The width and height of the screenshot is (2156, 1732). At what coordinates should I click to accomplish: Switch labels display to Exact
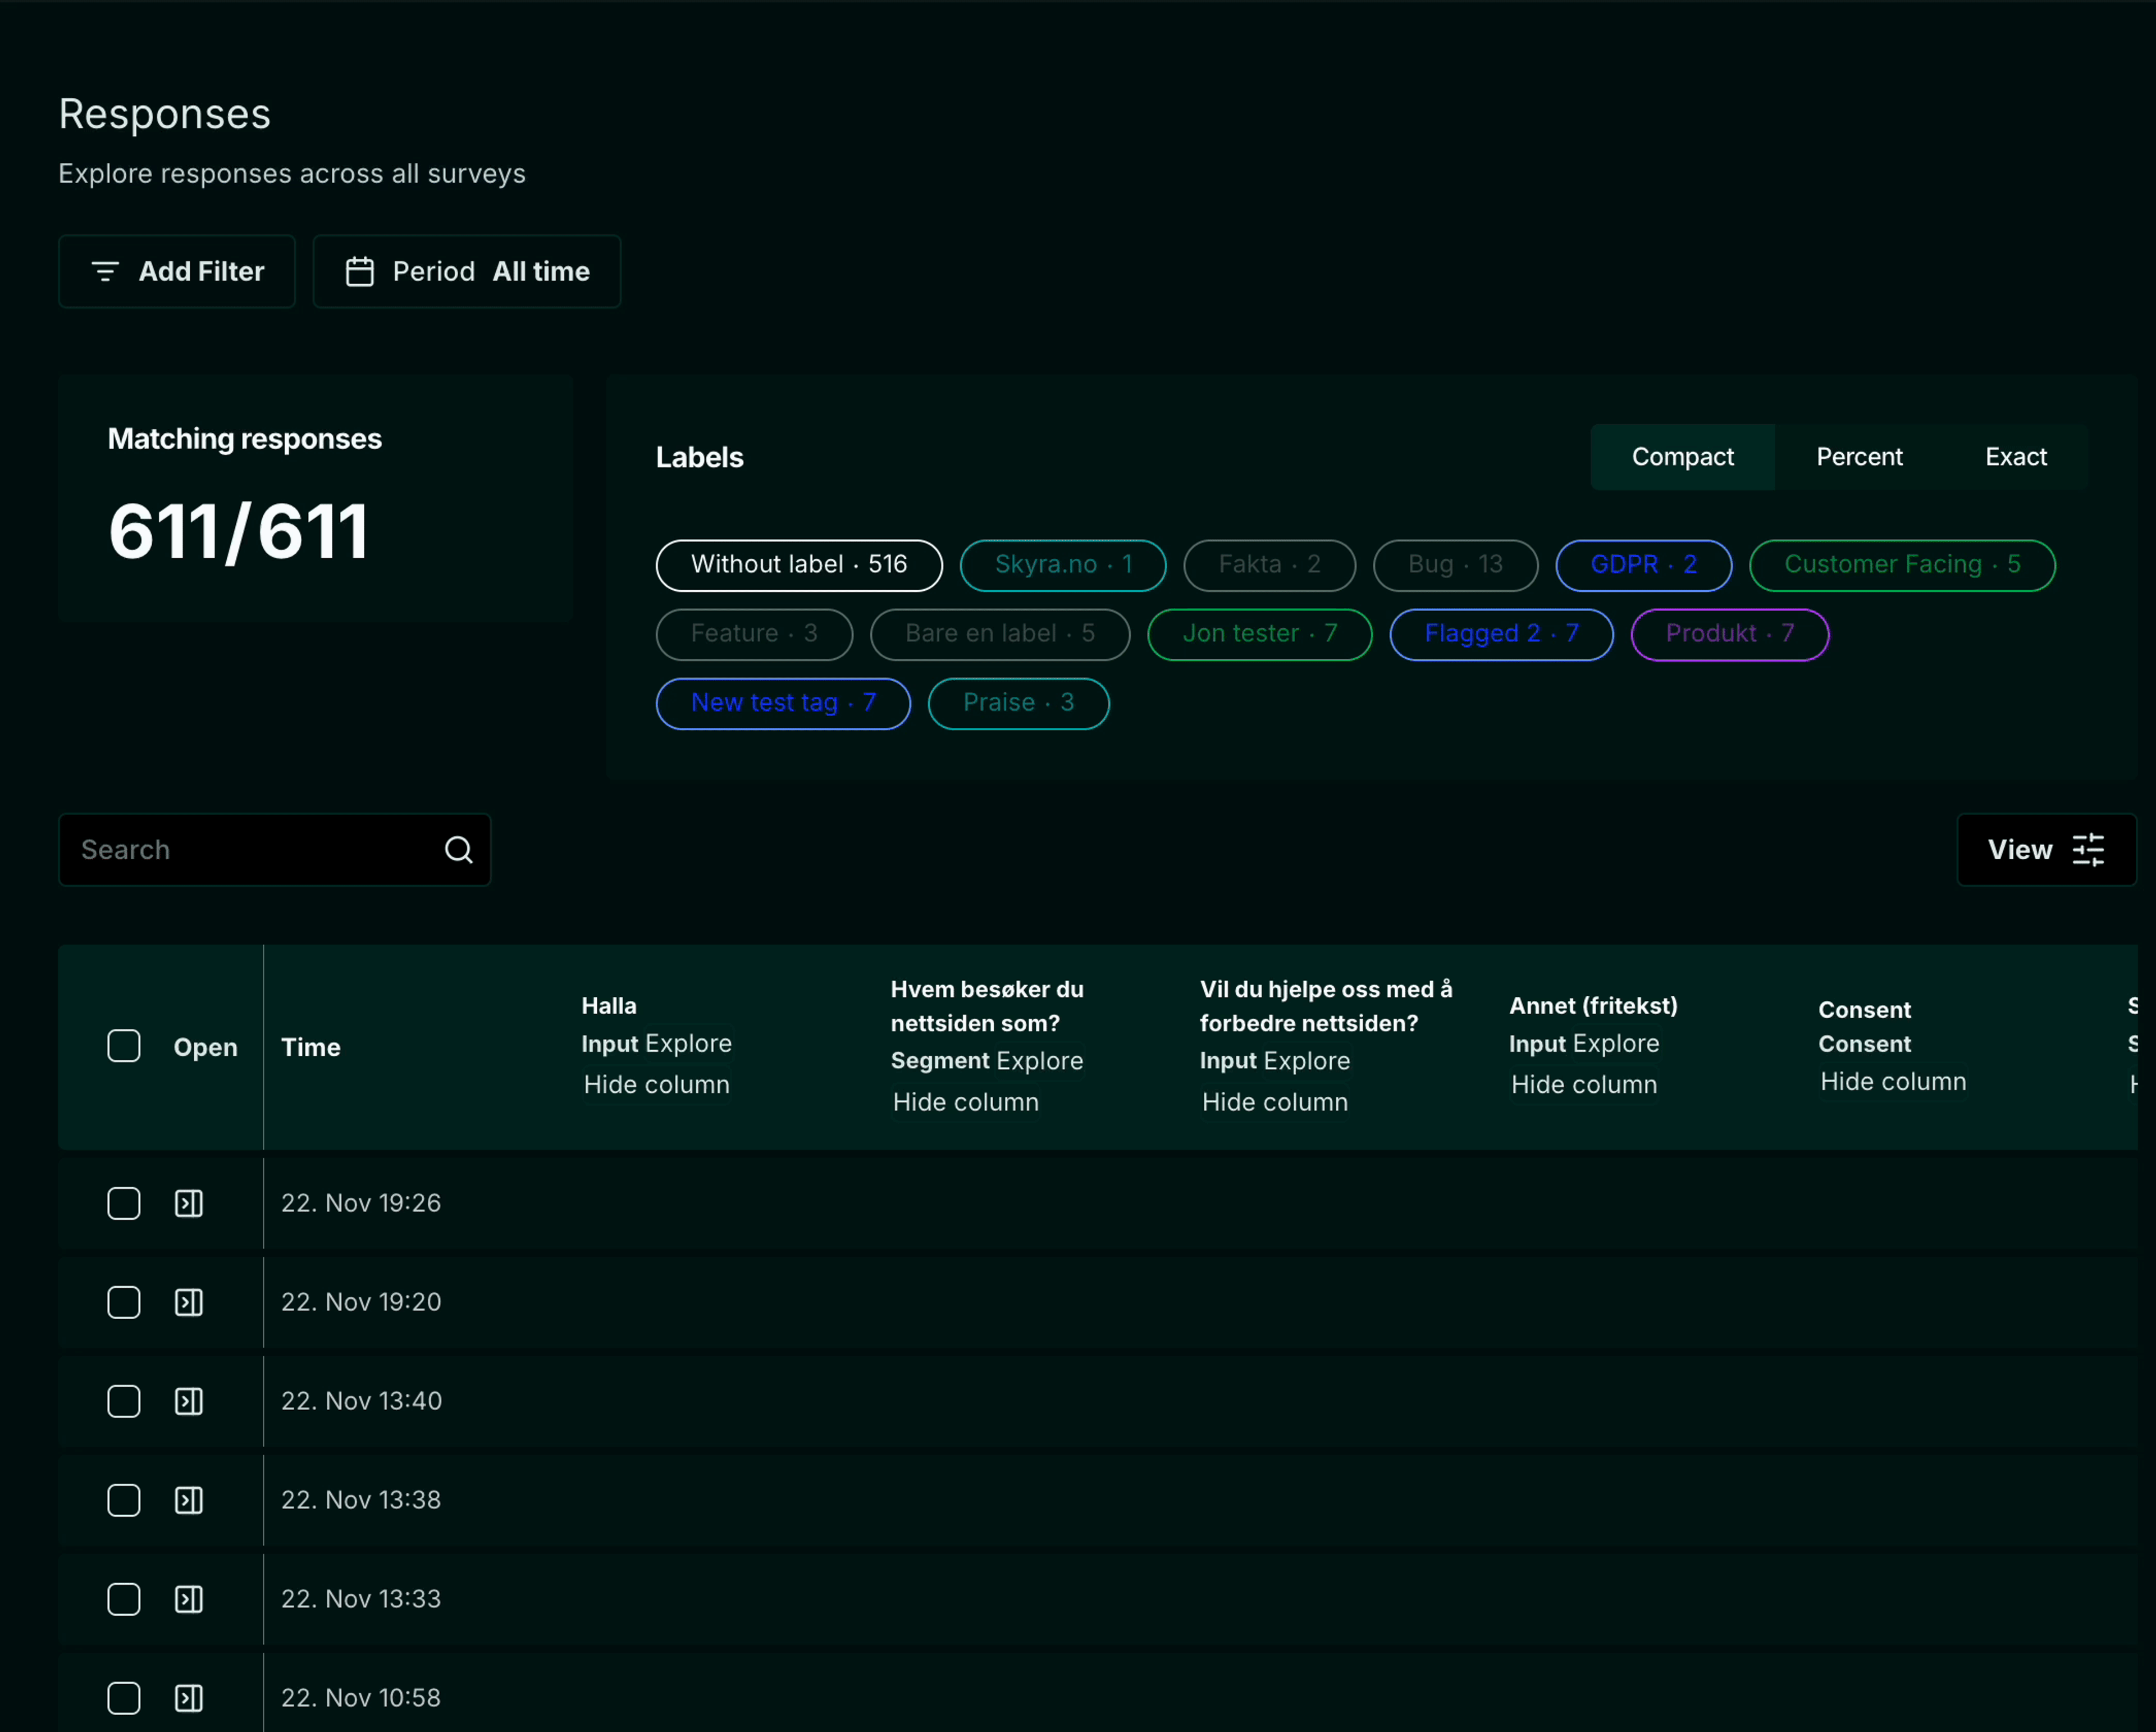(x=2016, y=457)
